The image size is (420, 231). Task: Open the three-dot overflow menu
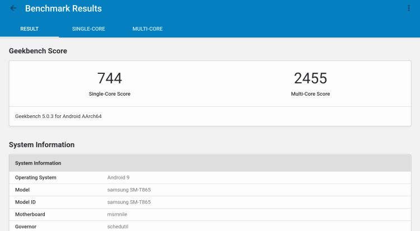click(x=408, y=8)
